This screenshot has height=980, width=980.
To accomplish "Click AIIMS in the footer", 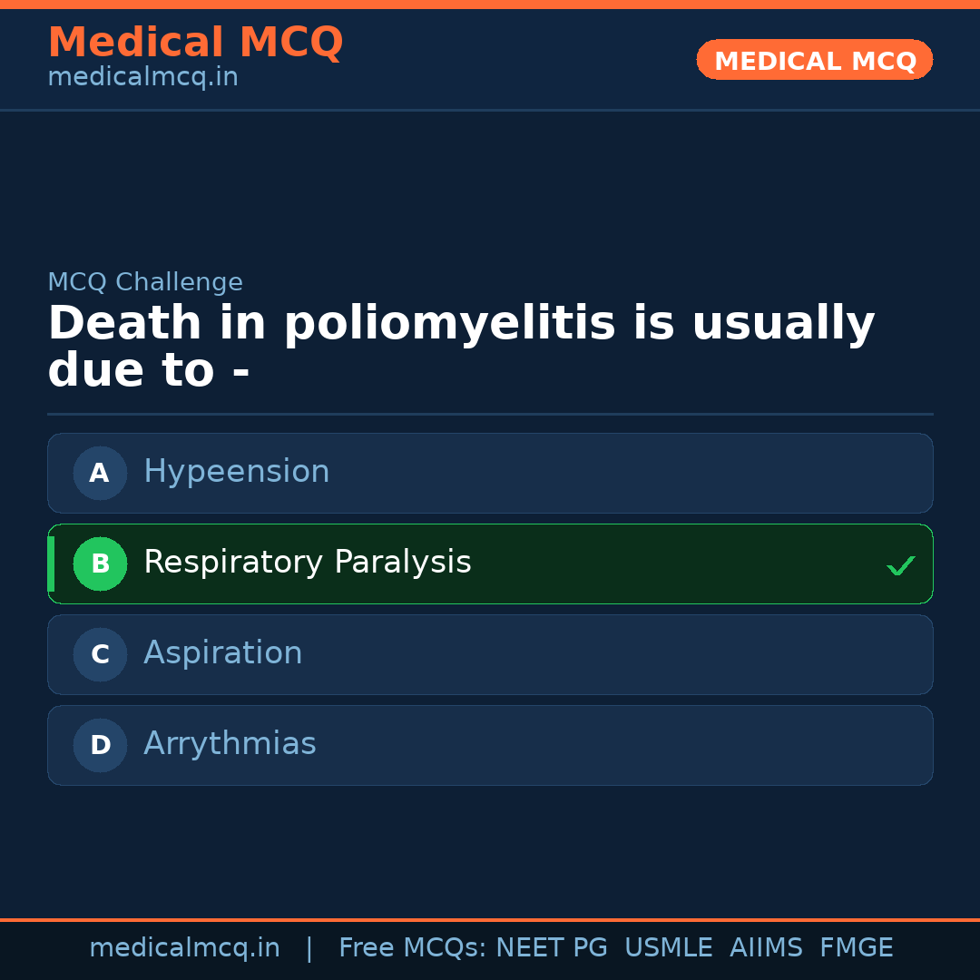I will point(766,948).
